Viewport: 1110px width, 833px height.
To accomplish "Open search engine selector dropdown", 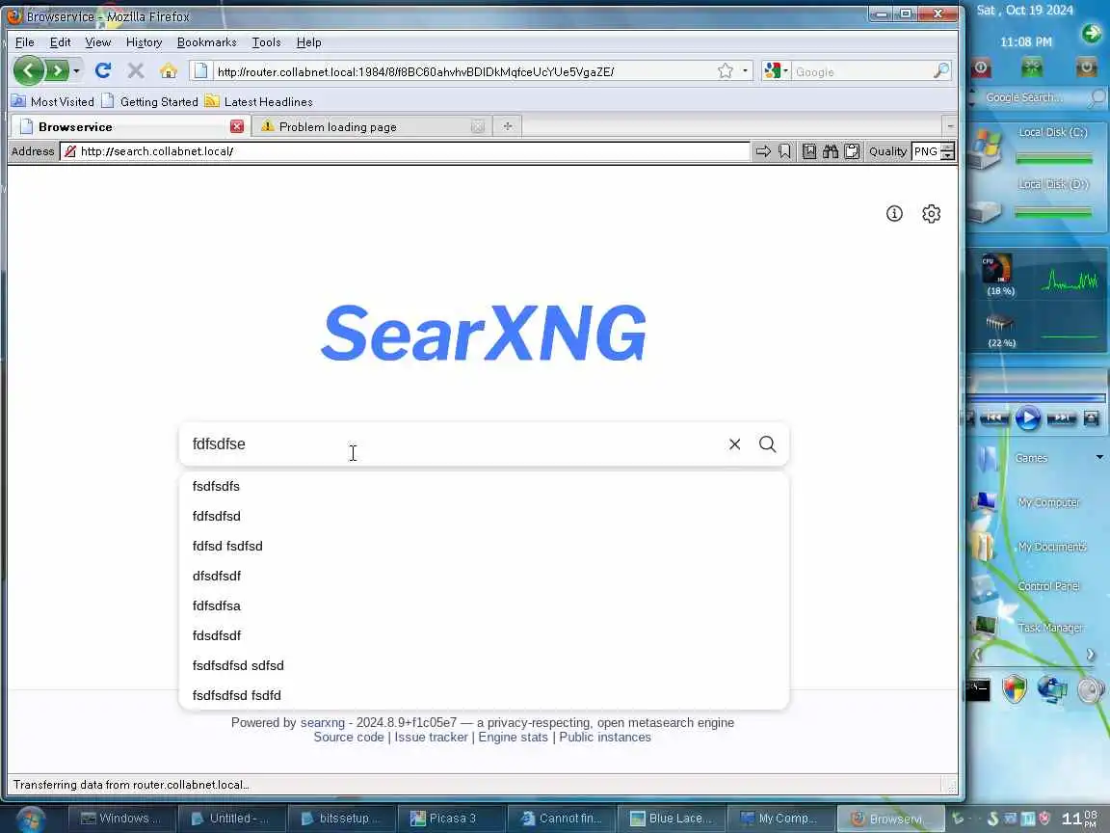I will click(777, 70).
